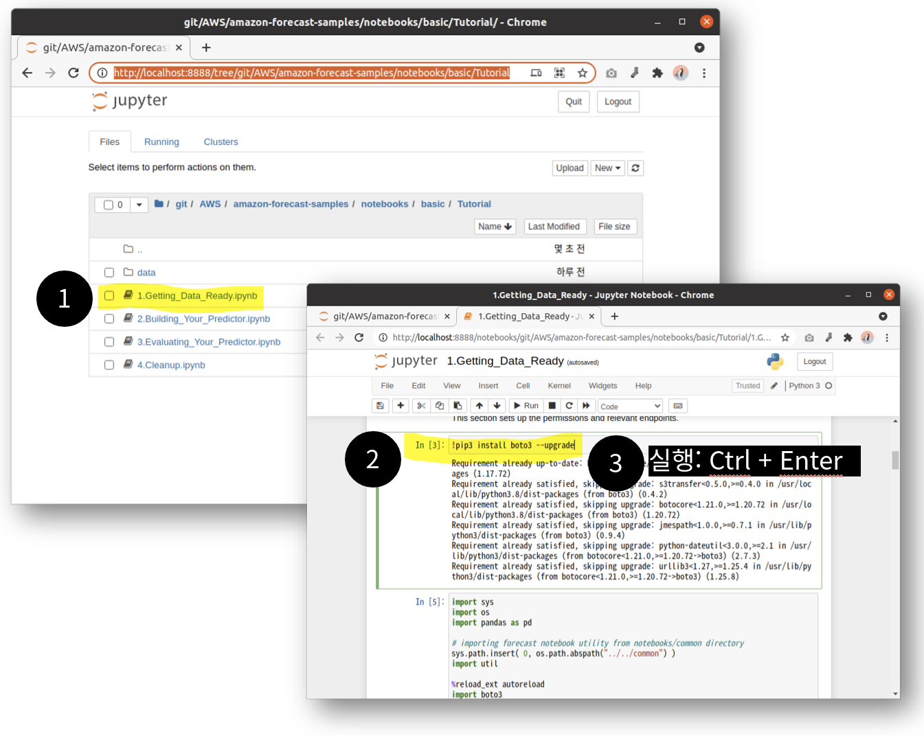Run the selected cell
The image size is (924, 736).
pyautogui.click(x=526, y=406)
